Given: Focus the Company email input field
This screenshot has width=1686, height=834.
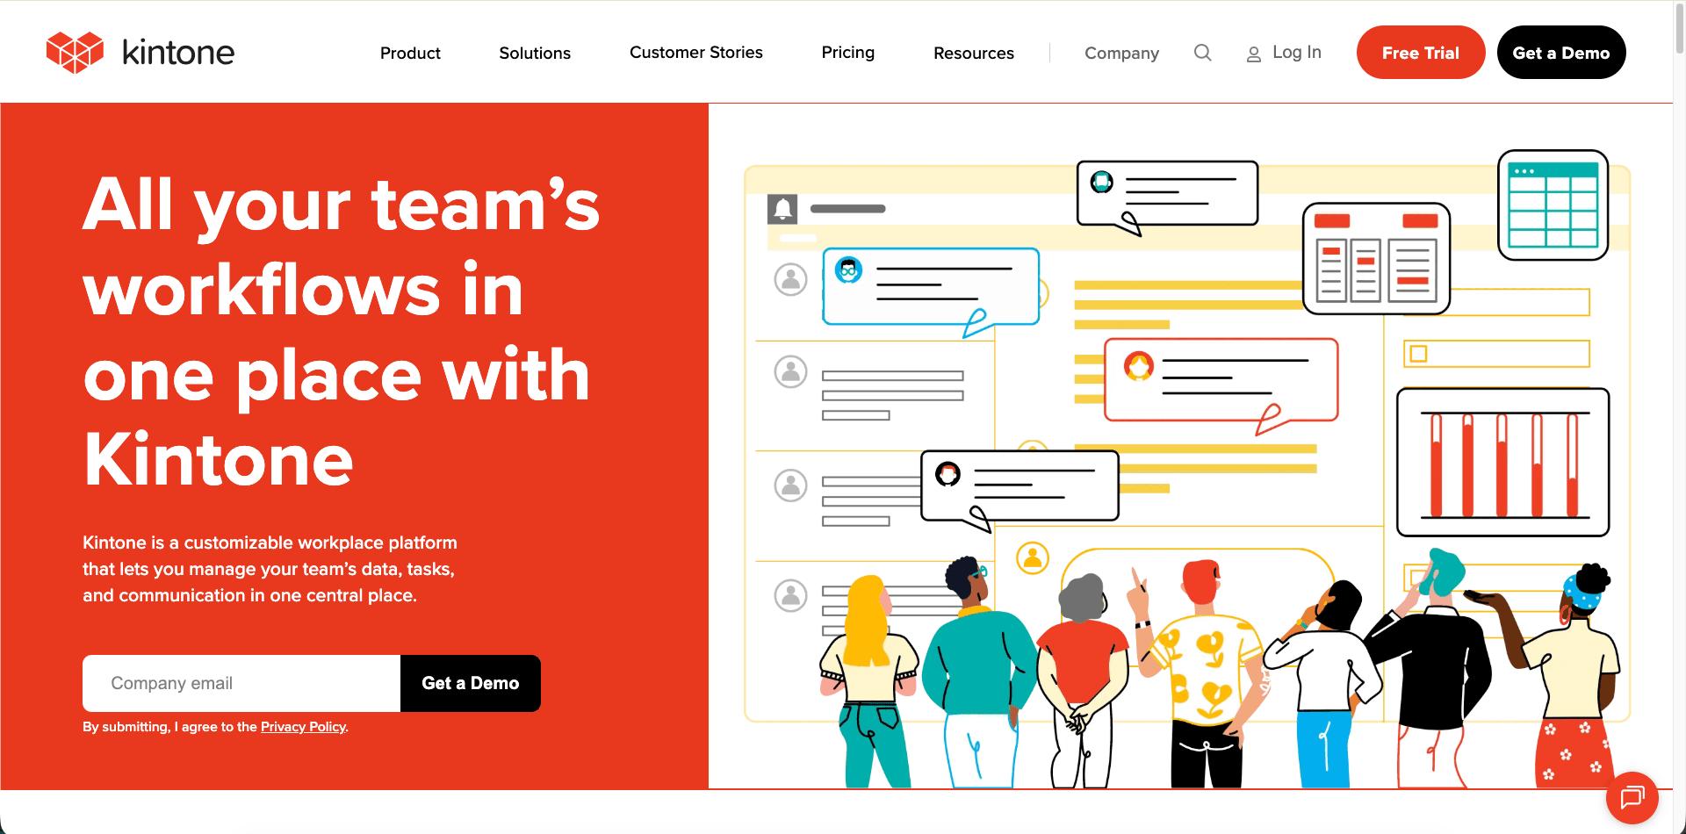Looking at the screenshot, I should (x=241, y=683).
